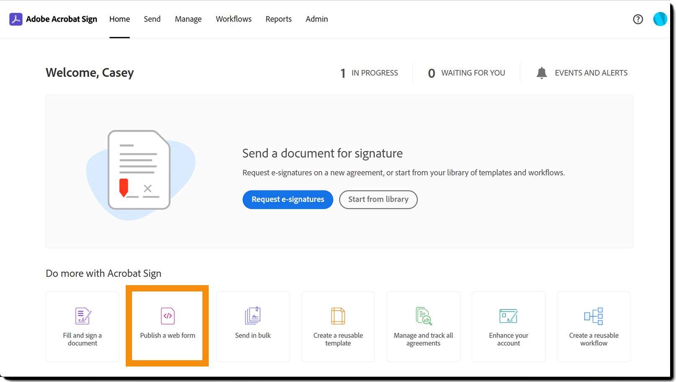Click the Events and Alerts bell icon
This screenshot has height=382, width=676.
pos(541,73)
